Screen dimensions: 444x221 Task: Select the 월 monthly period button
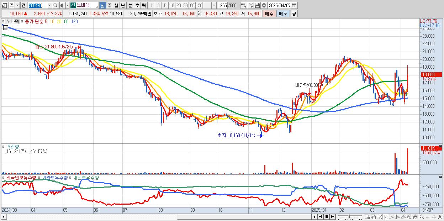(116, 6)
